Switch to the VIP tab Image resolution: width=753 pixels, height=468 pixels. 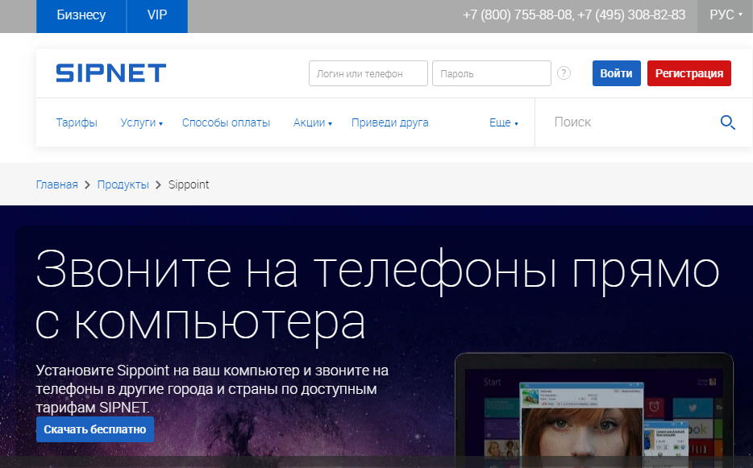click(x=157, y=15)
